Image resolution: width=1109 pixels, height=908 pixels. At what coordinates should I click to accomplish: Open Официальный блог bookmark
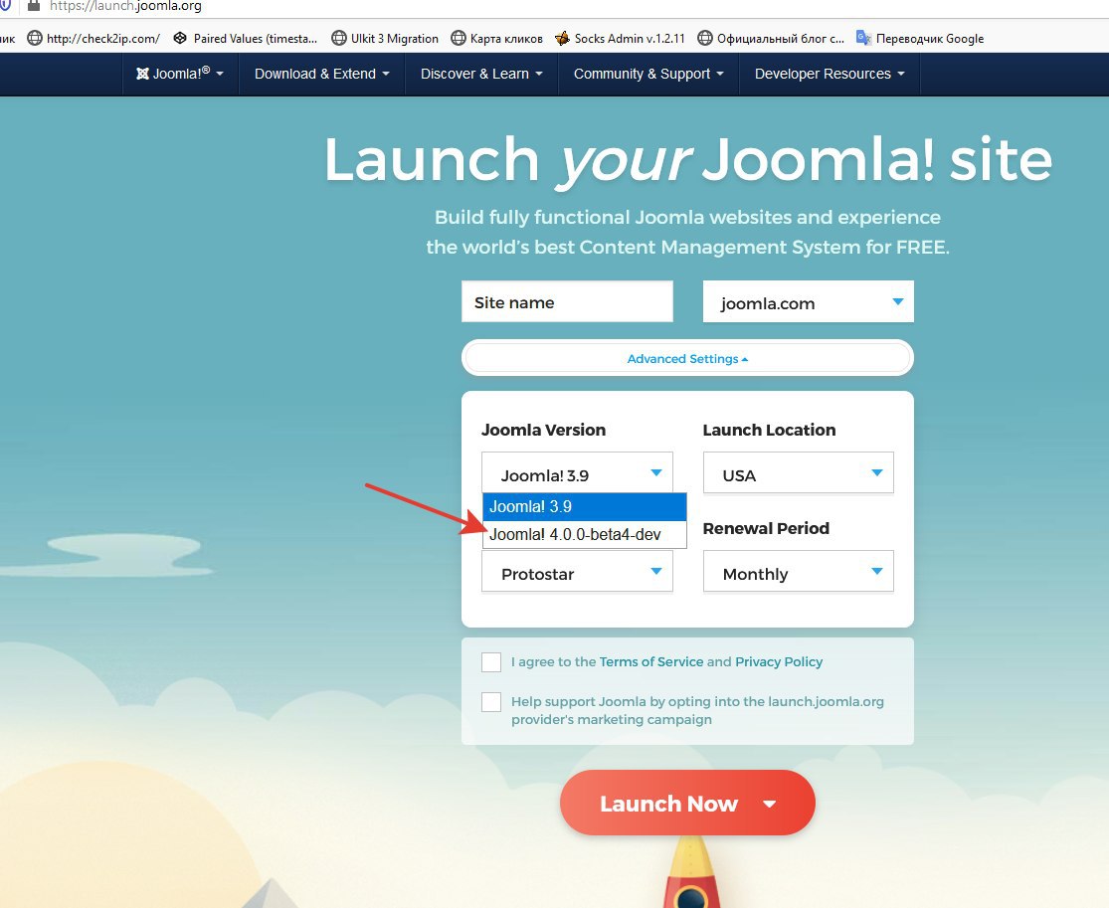[770, 38]
